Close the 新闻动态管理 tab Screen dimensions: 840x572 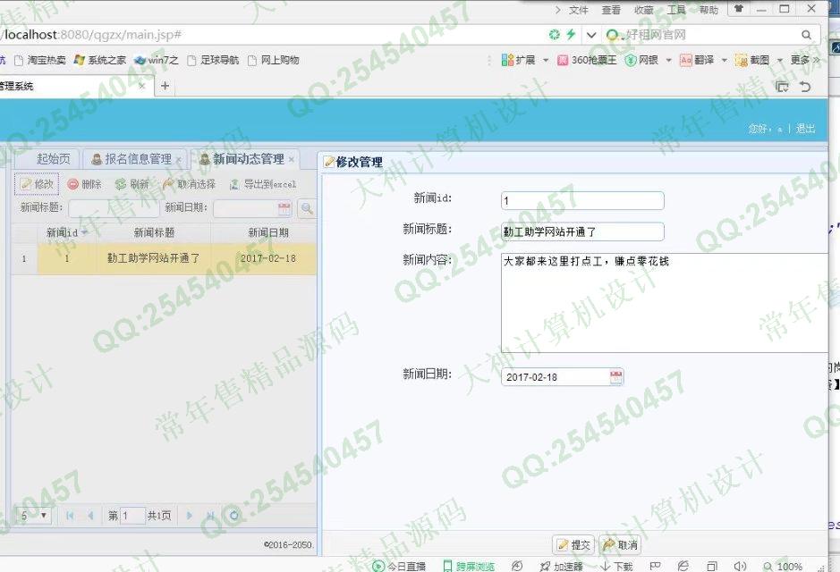point(291,159)
